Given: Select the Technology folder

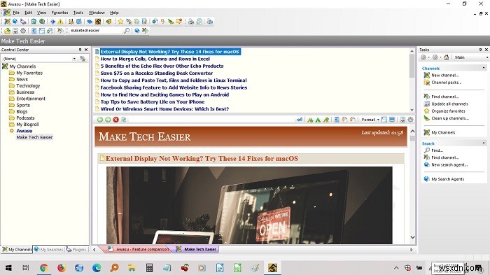Looking at the screenshot, I should 28,85.
